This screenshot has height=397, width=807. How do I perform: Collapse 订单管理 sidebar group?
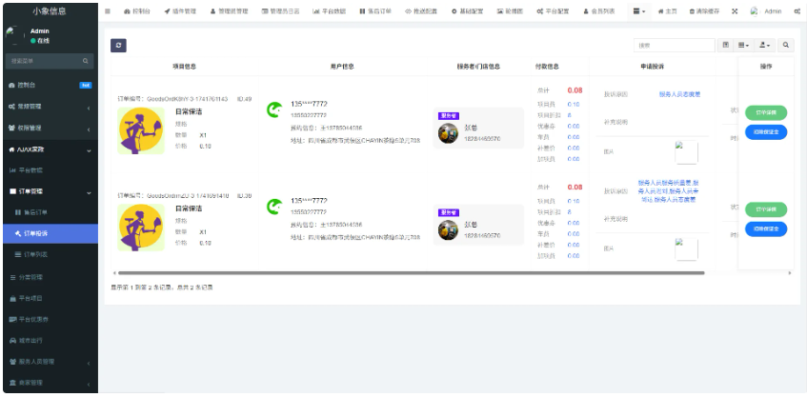tap(50, 191)
